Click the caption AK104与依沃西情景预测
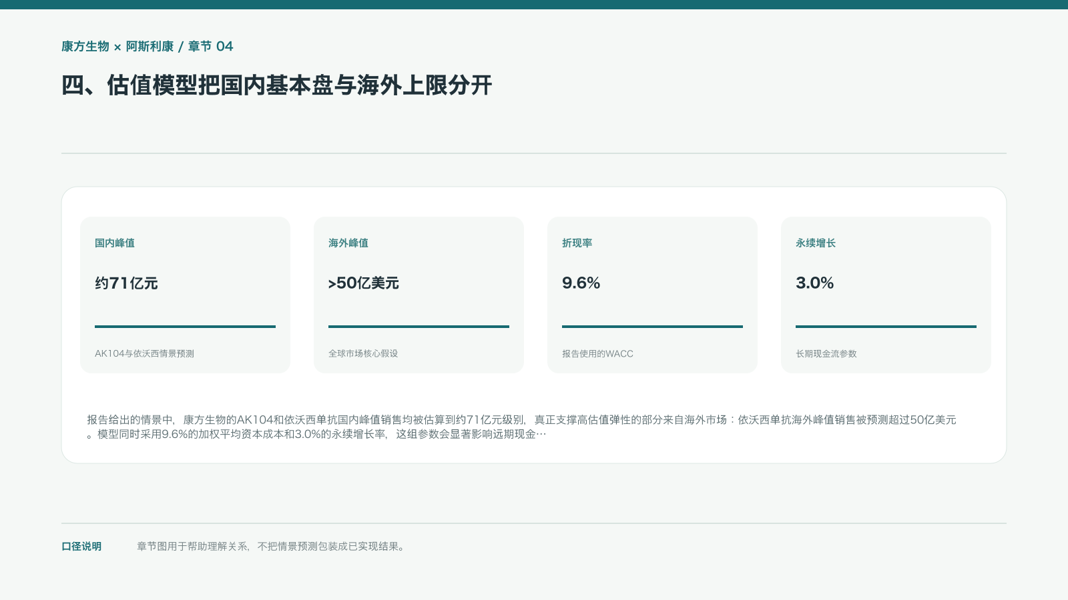 144,353
